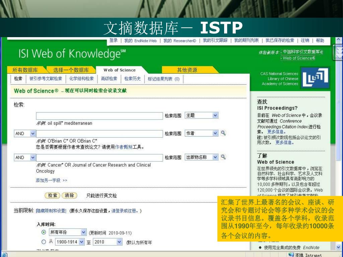Open the second AND operator dropdown

[x=33, y=157]
